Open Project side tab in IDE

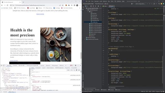coord(83,8)
